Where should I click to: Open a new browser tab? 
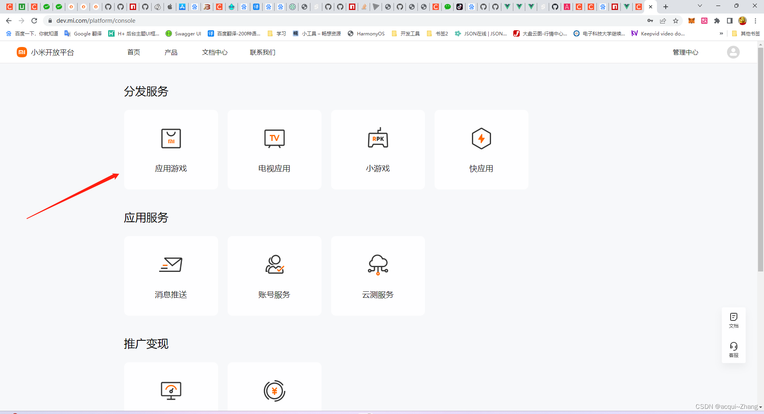[x=666, y=7]
